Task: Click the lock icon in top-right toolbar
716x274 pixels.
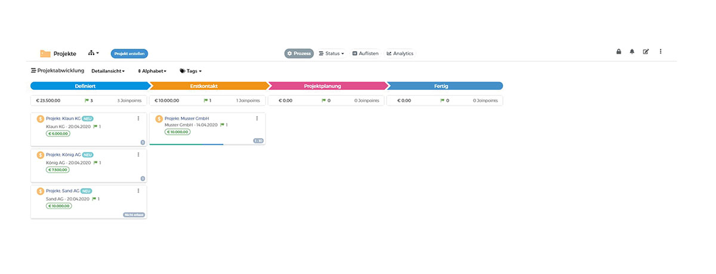Action: pos(619,52)
